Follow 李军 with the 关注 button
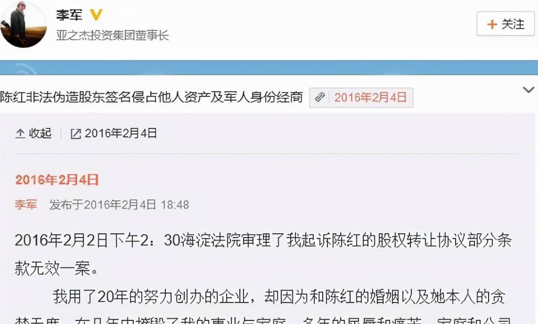The height and width of the screenshot is (324, 538). click(x=505, y=24)
